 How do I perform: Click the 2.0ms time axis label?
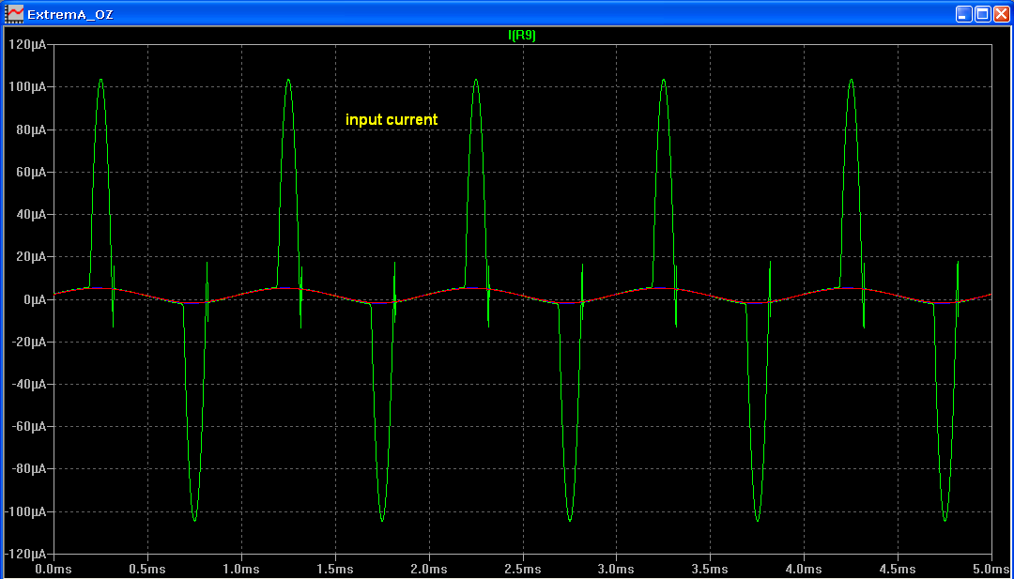pyautogui.click(x=429, y=570)
